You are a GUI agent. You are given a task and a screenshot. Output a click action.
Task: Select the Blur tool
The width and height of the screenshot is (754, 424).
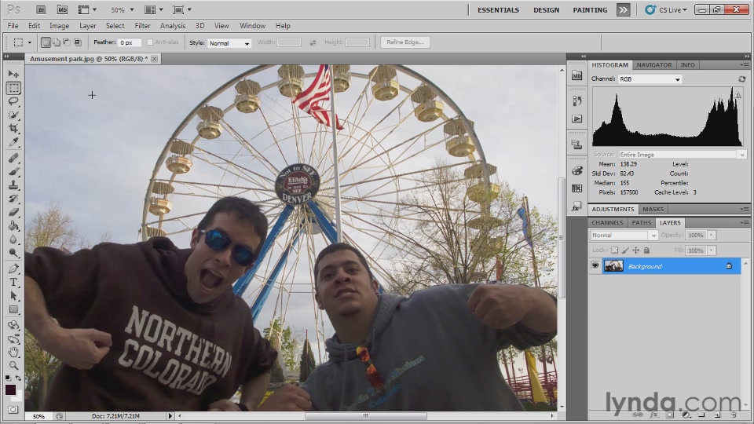pyautogui.click(x=13, y=239)
